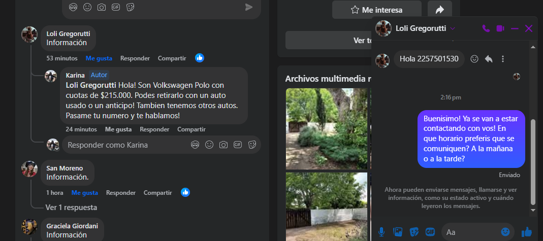Image resolution: width=543 pixels, height=241 pixels.
Task: Open GIF picker in chat window
Action: coord(430,232)
